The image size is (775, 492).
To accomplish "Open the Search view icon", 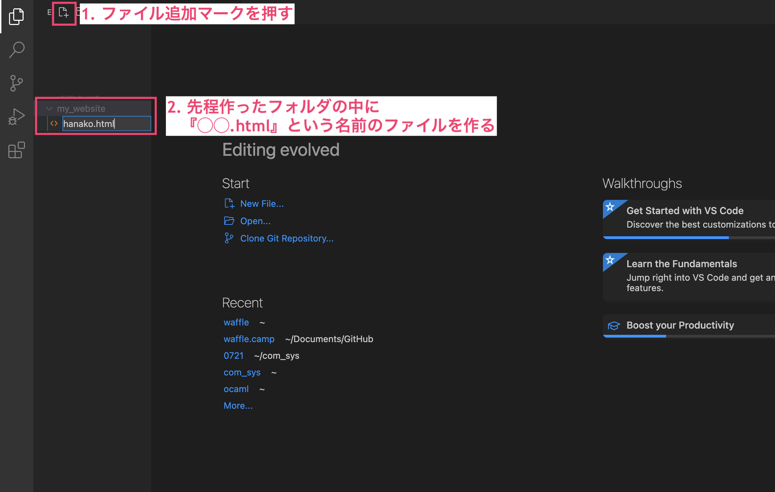I will [x=16, y=50].
